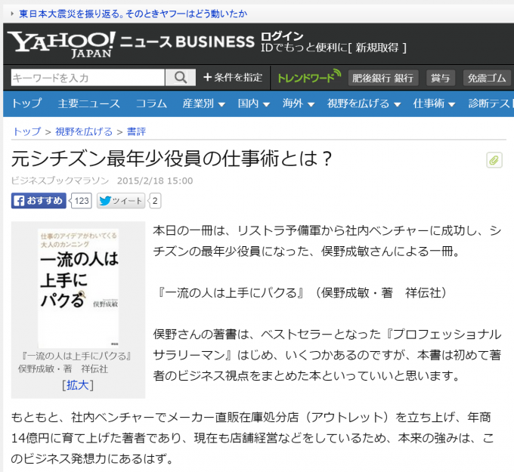Viewport: 514px width, 472px height.
Task: Click the トレンドワード label icon
Action: 309,78
